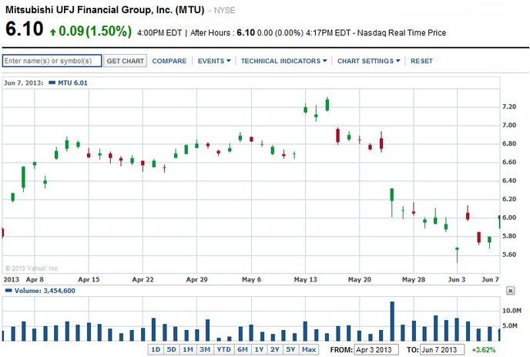
Task: Select the 1D time range
Action: [156, 349]
